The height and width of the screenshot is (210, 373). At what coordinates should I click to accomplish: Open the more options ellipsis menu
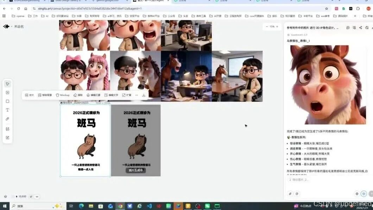(137, 95)
